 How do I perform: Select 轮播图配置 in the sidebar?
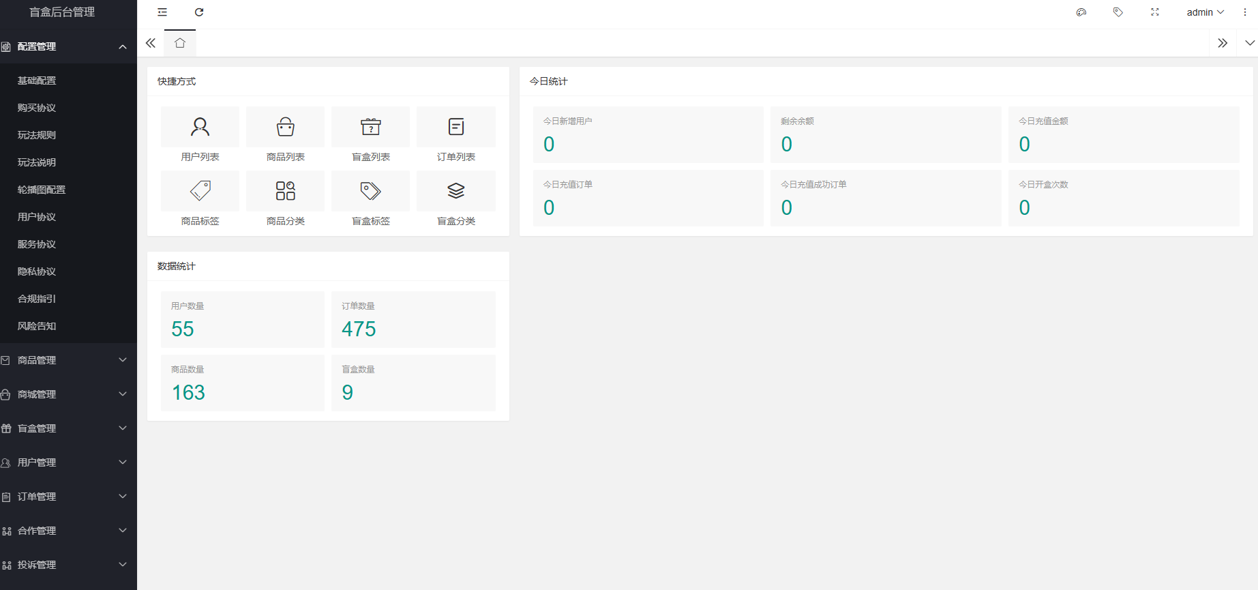(42, 190)
